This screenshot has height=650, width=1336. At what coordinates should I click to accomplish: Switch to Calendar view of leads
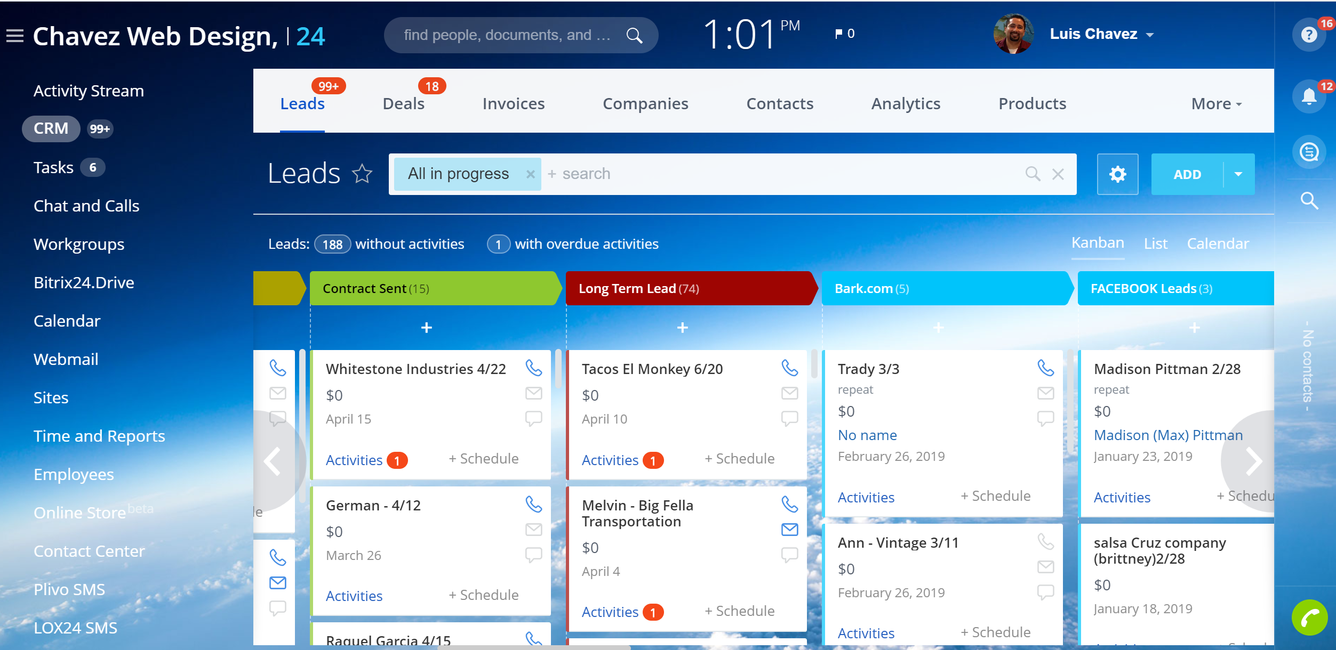click(x=1218, y=243)
